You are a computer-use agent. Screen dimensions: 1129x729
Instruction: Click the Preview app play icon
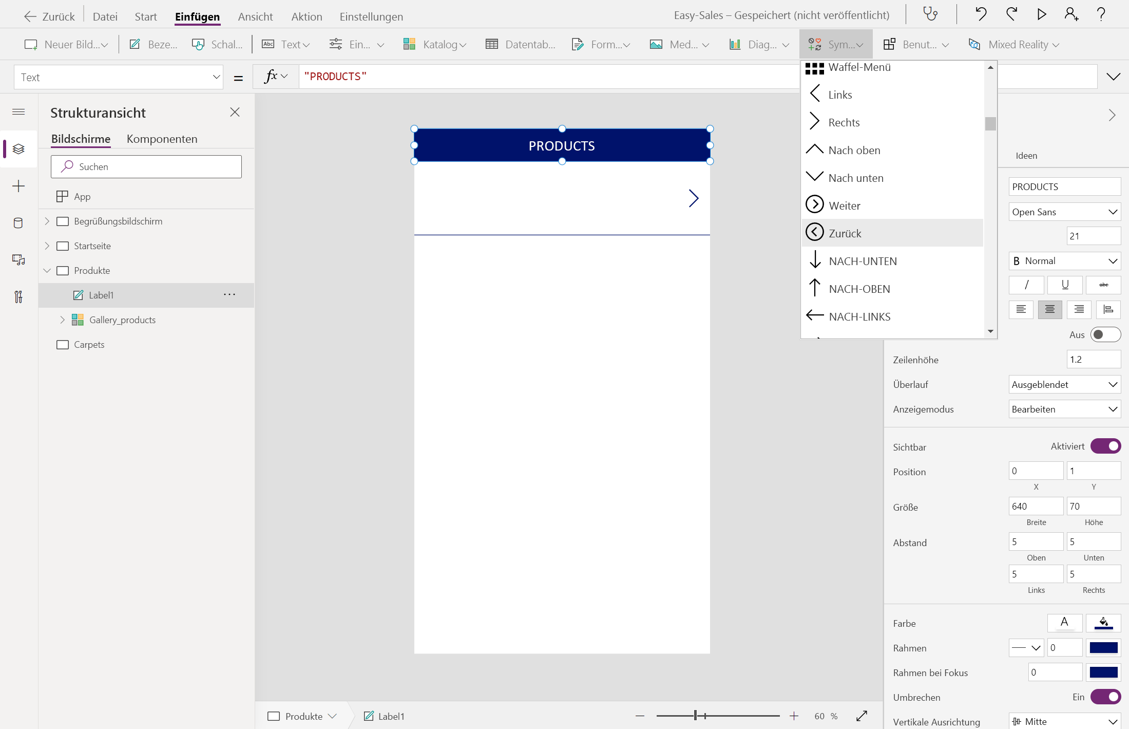[1041, 14]
